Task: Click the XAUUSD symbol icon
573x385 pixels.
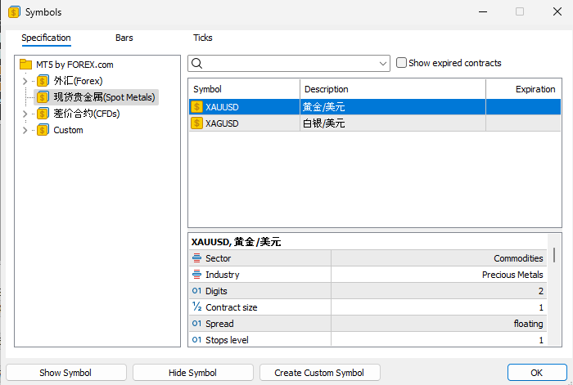Action: pos(196,106)
